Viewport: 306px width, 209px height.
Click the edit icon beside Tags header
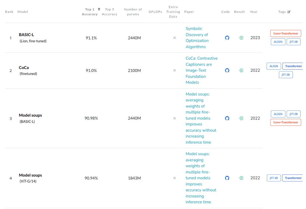click(x=289, y=12)
